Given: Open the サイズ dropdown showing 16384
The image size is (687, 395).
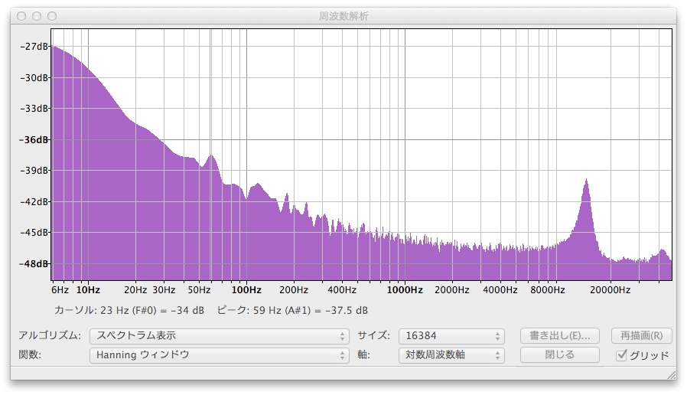Looking at the screenshot, I should (451, 336).
